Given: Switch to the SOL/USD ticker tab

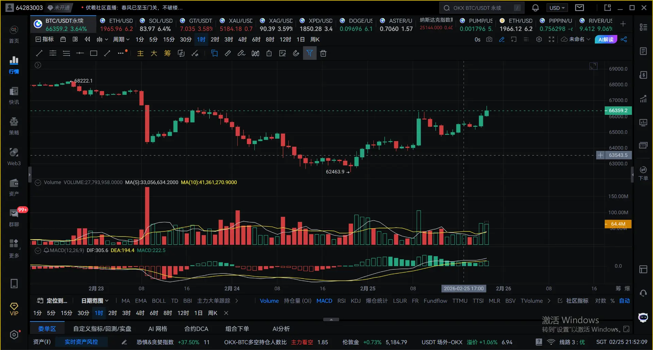Looking at the screenshot, I should click(156, 24).
